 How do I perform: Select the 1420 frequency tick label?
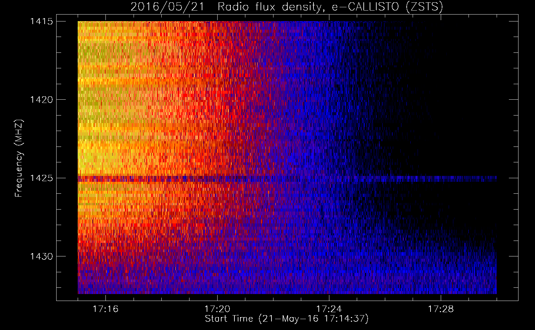pos(41,100)
